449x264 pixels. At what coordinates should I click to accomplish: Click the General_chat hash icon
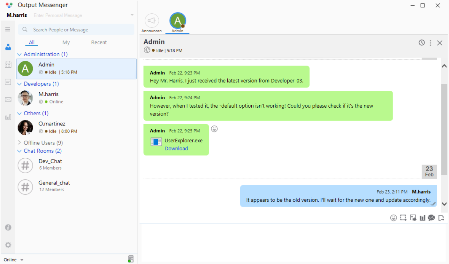(25, 187)
